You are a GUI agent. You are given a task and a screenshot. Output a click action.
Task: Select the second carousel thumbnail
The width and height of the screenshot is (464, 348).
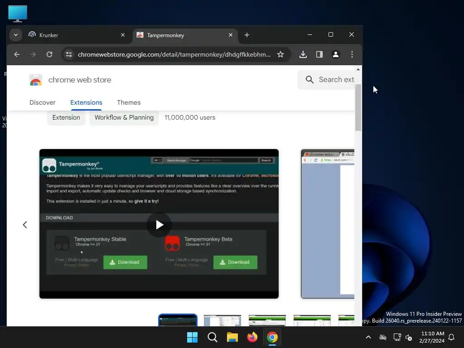(222, 320)
